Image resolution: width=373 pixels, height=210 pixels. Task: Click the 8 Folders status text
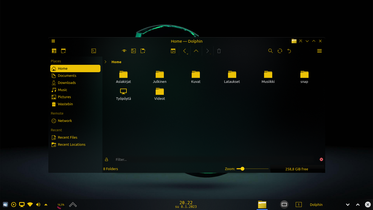(111, 169)
